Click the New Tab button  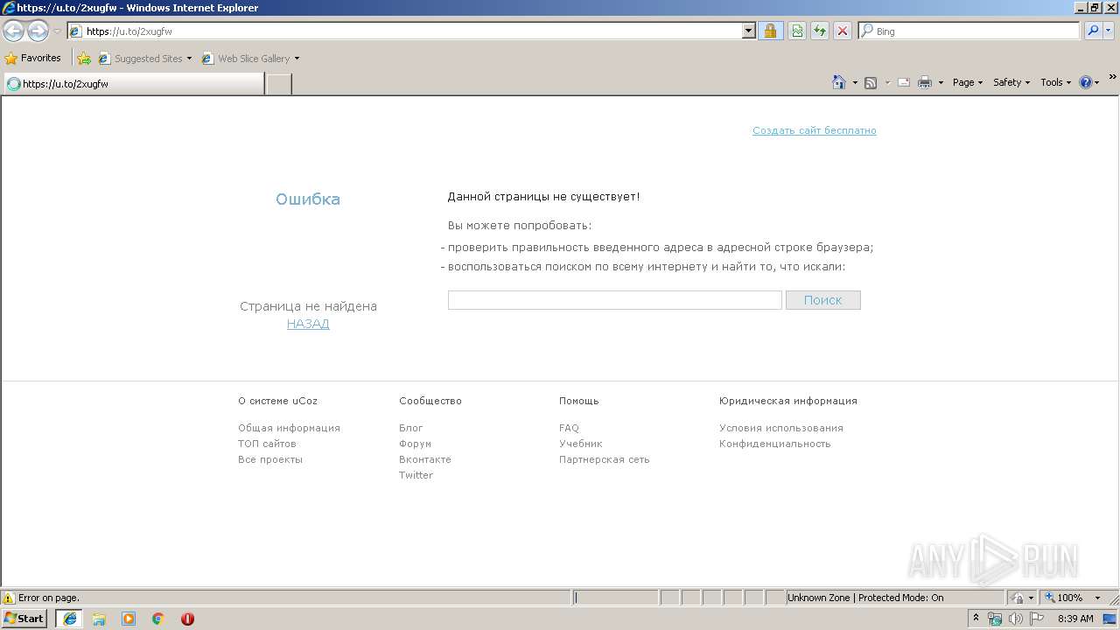tap(278, 84)
